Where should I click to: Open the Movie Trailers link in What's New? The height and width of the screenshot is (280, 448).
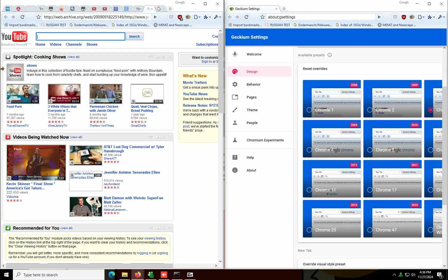[195, 82]
